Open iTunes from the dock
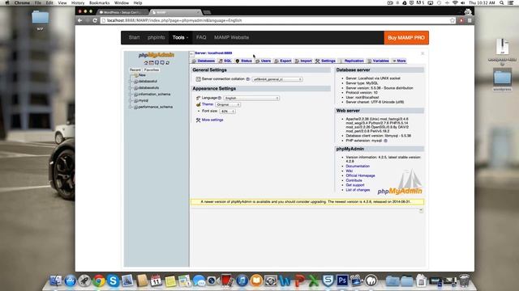The image size is (519, 291). click(x=242, y=280)
